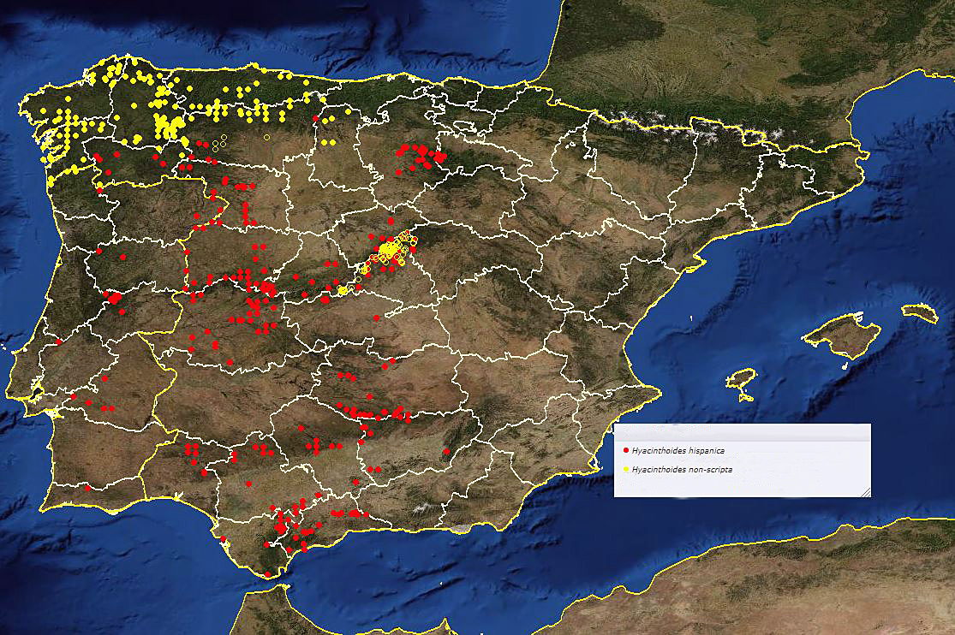955x635 pixels.
Task: Click Menorca island on the map
Action: (920, 312)
